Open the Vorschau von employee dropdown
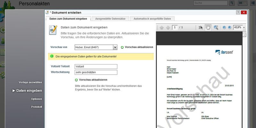256x128 pixels. click(115, 47)
